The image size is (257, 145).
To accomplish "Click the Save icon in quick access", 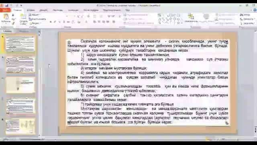I will (x=7, y=5).
